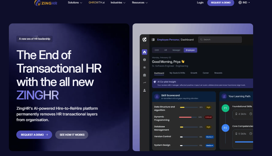272x156 pixels.
Task: Click the Dynamic Programming red progress bar
Action: [x=188, y=117]
